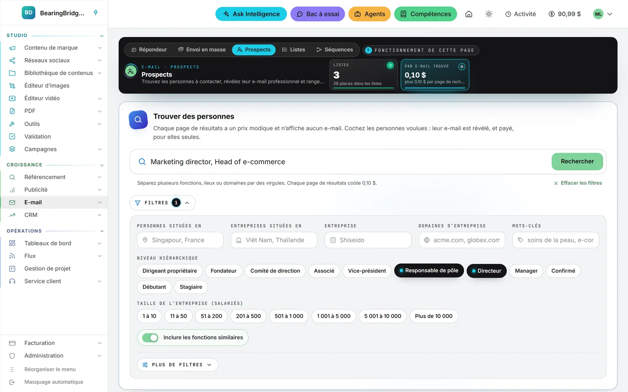The image size is (628, 392).
Task: Select the Vice-président level chip
Action: 367,271
